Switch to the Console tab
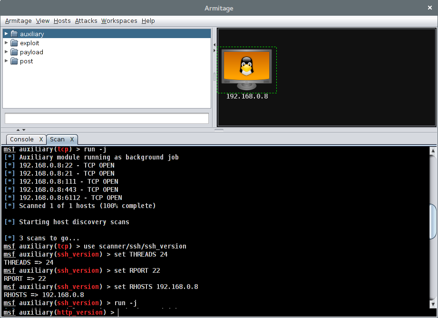 pyautogui.click(x=22, y=139)
